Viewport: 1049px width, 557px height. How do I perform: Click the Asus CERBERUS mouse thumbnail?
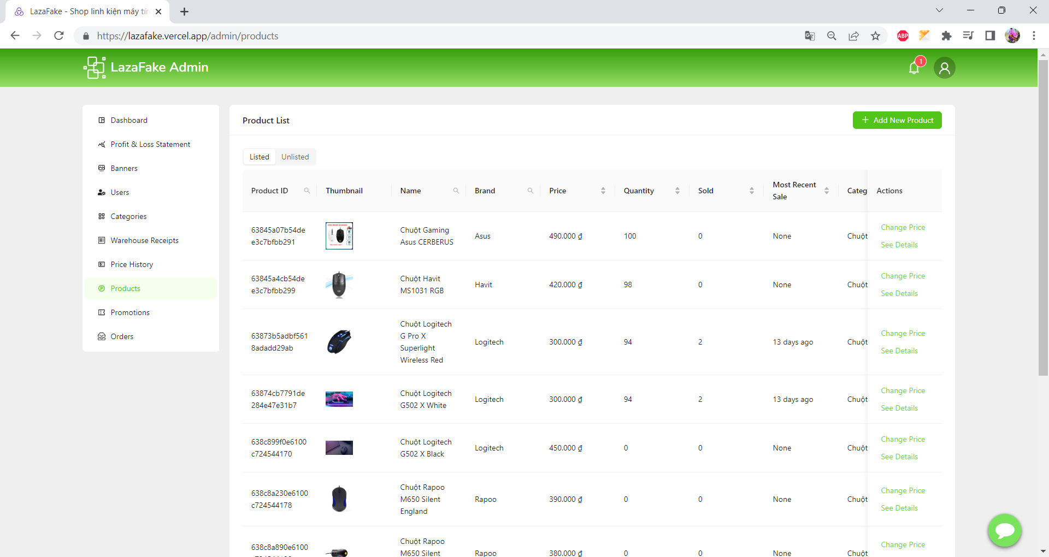tap(339, 236)
